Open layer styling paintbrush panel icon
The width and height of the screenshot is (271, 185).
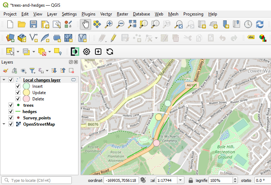tap(6, 71)
